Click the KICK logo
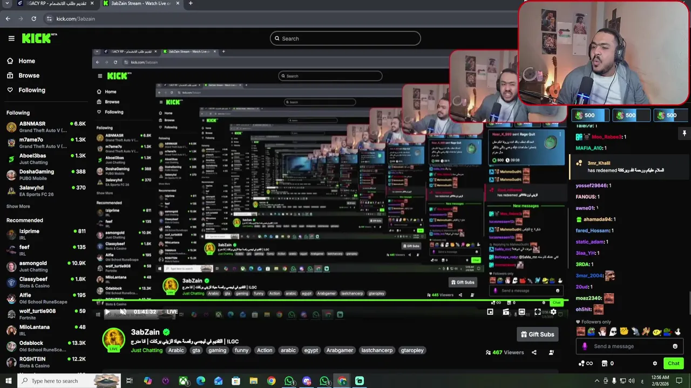Viewport: 691px width, 388px height. pos(39,38)
